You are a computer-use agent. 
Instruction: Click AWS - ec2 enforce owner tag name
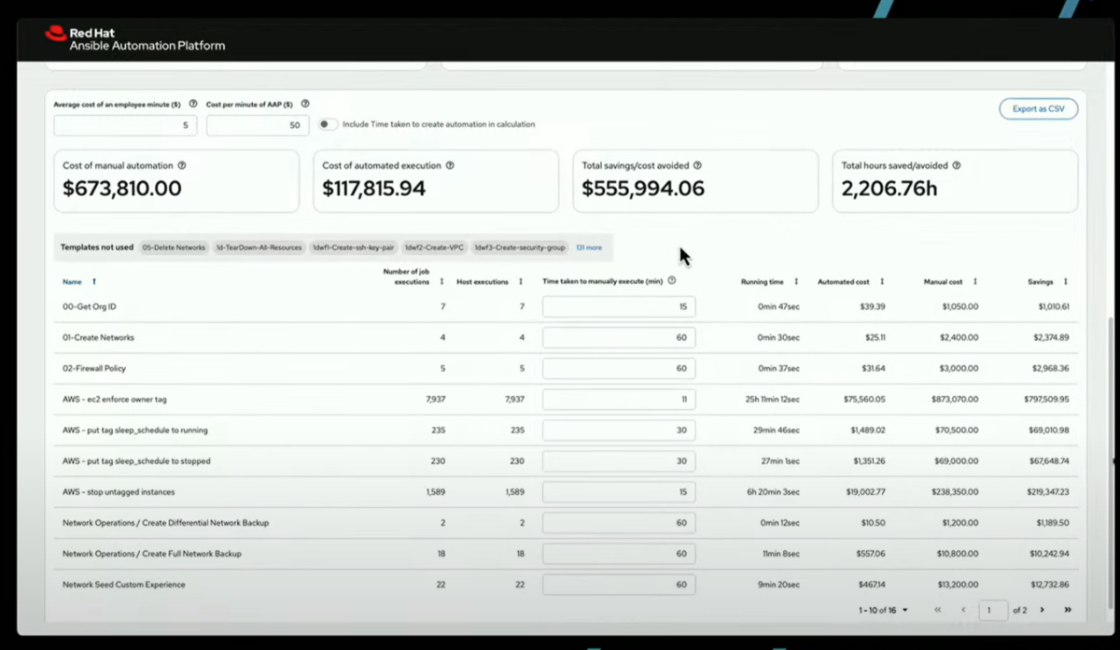(x=114, y=399)
